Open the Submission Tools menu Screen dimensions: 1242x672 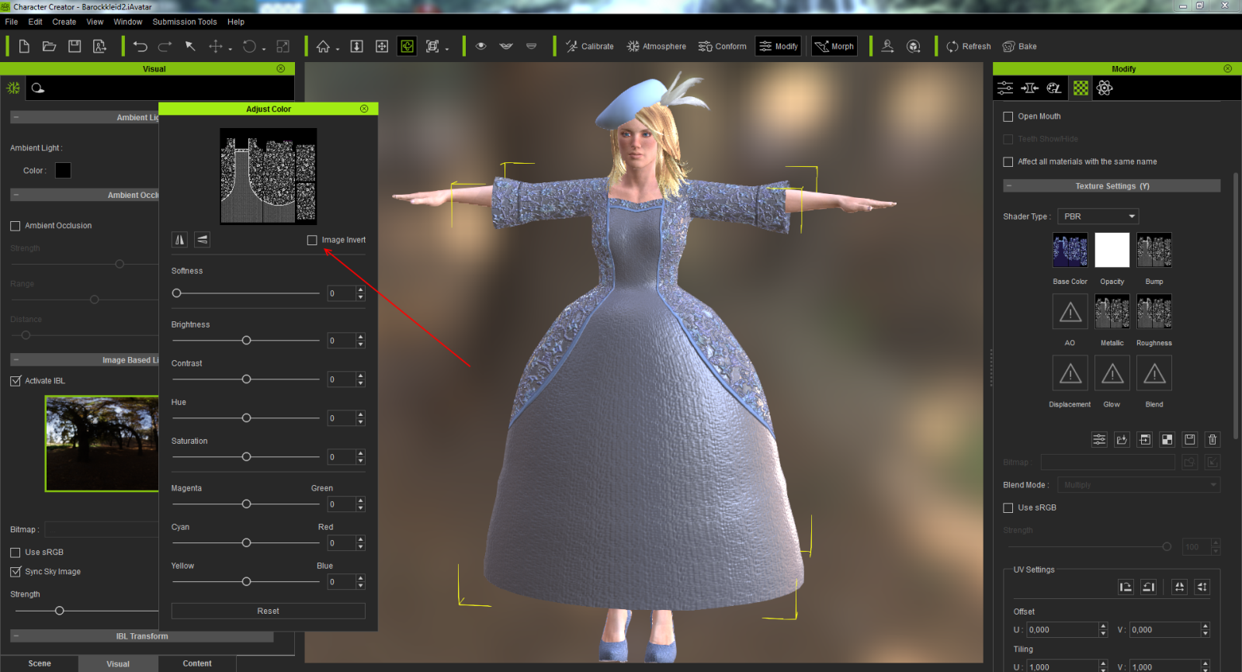coord(185,22)
